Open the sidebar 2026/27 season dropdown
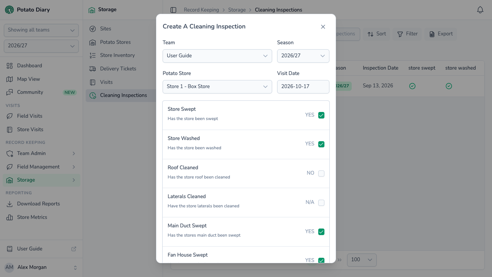492x277 pixels. (x=41, y=46)
